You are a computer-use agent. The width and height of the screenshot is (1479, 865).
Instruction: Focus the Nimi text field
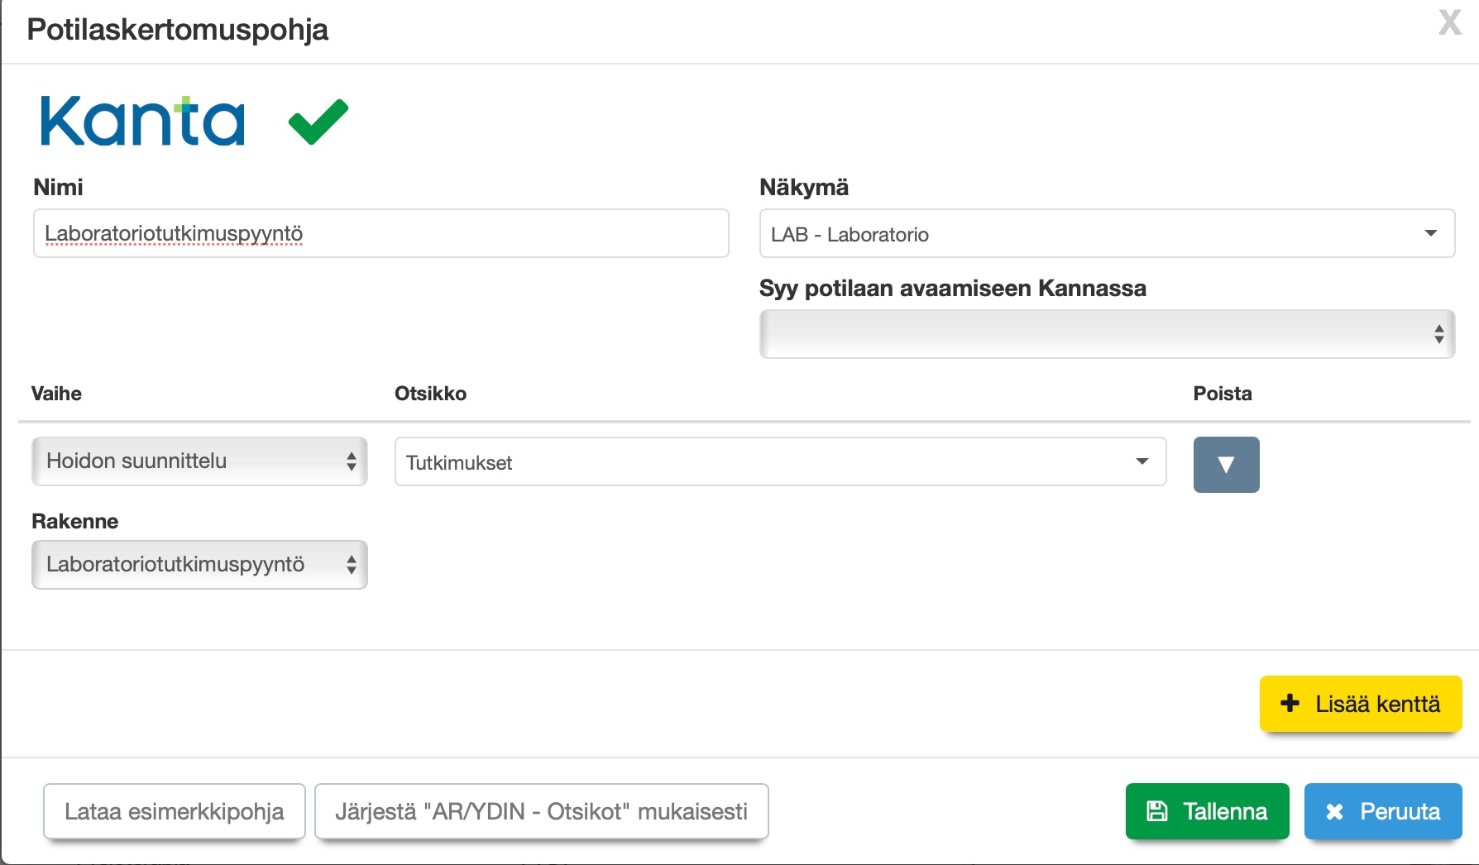(381, 234)
